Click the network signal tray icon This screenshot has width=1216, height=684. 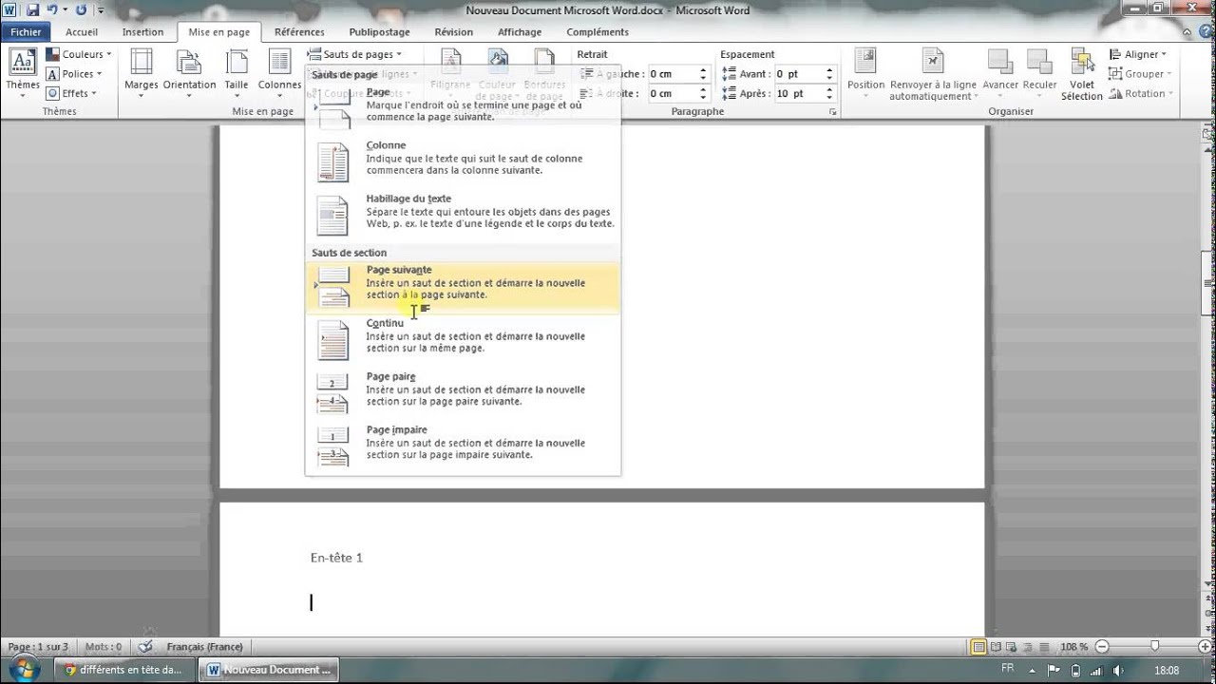pyautogui.click(x=1094, y=670)
